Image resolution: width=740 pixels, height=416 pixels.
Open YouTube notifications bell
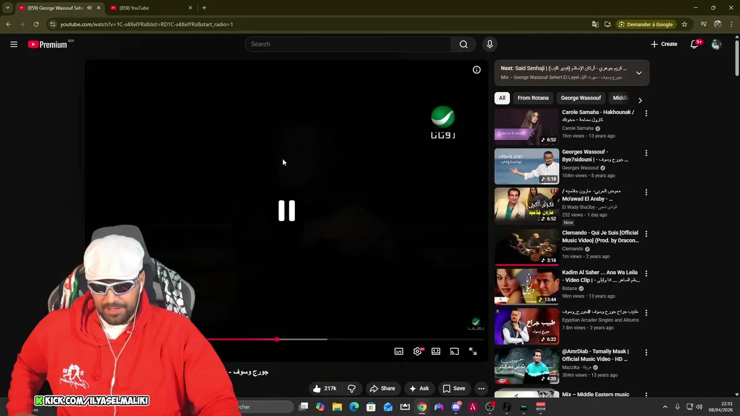[695, 44]
